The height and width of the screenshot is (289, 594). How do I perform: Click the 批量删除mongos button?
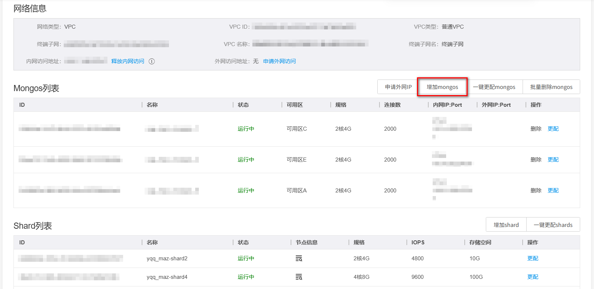pos(551,87)
